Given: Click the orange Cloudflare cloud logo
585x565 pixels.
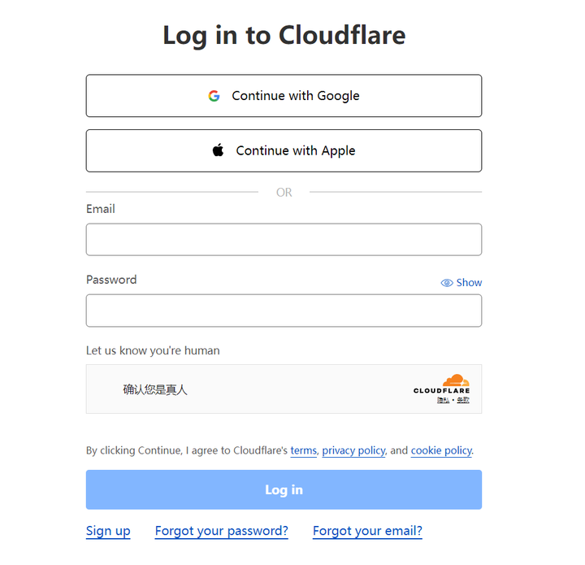Looking at the screenshot, I should pyautogui.click(x=456, y=380).
